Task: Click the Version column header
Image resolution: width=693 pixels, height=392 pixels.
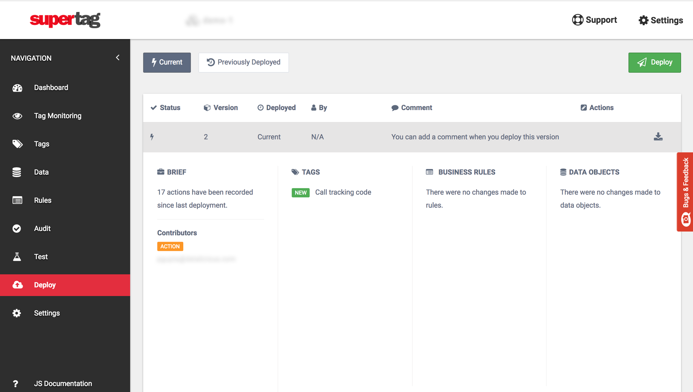Action: click(x=221, y=108)
